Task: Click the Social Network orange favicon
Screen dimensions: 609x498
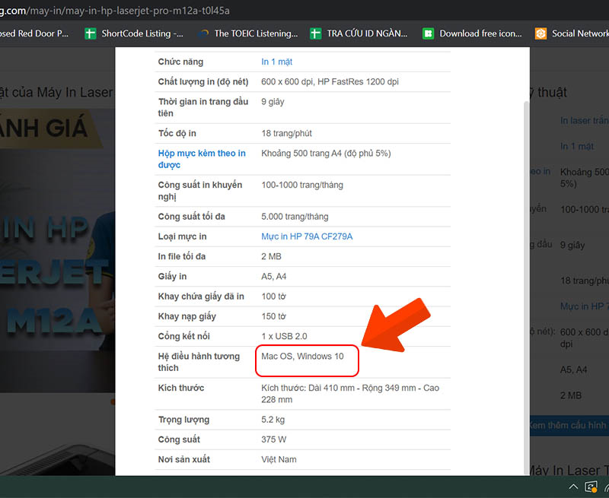Action: click(x=540, y=33)
